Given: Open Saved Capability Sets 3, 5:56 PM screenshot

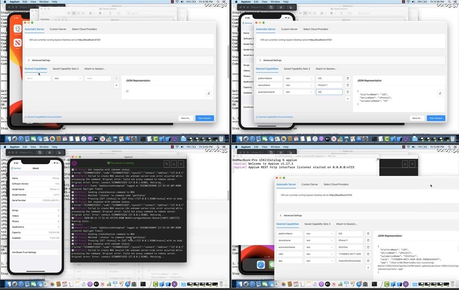Looking at the screenshot, I should point(318,224).
